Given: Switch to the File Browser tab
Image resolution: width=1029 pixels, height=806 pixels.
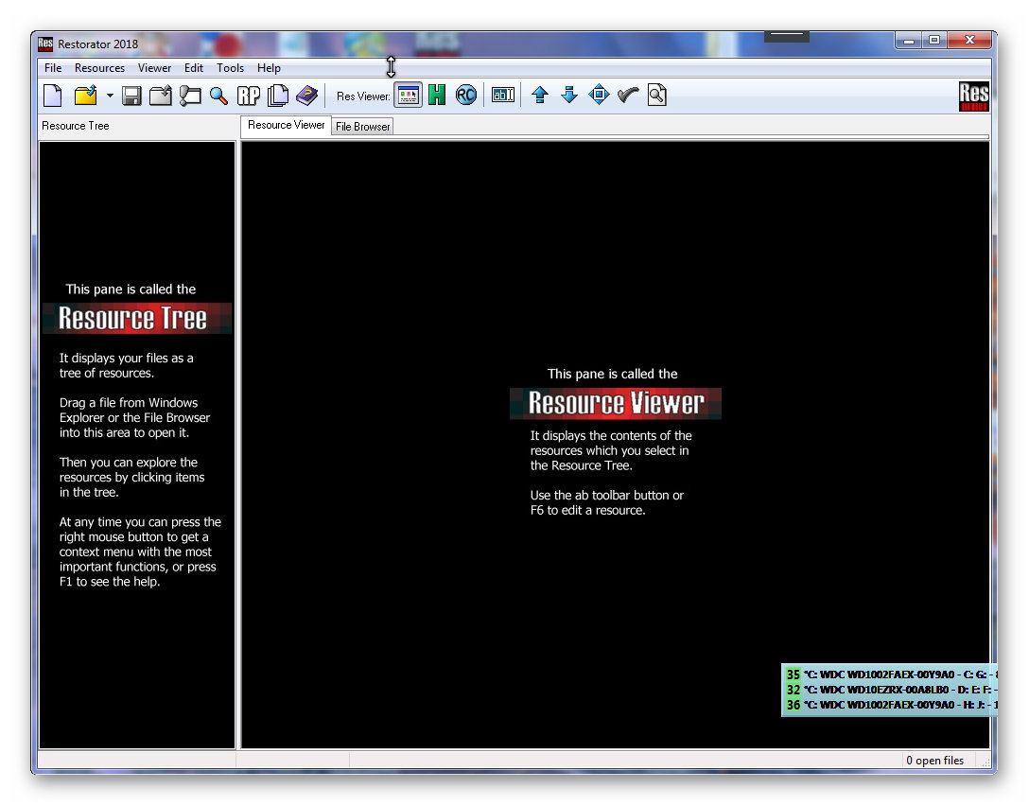Looking at the screenshot, I should tap(362, 127).
